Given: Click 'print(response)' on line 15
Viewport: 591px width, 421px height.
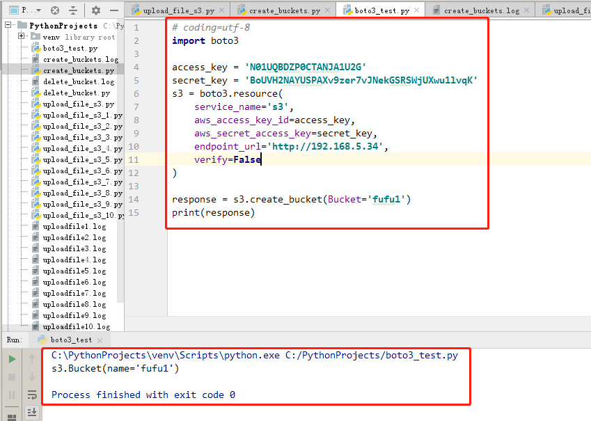Looking at the screenshot, I should (213, 212).
